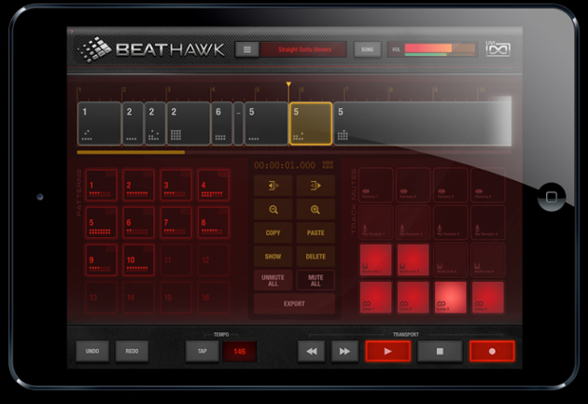The image size is (588, 404).
Task: Toggle the Factory 3 track pad
Action: 451,185
